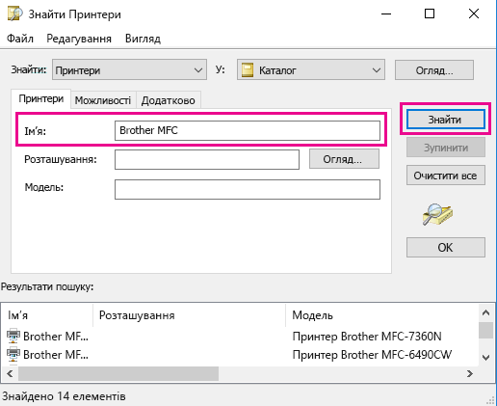This screenshot has width=497, height=406.
Task: Select the Brother MFC-6490CW printer icon
Action: tap(13, 354)
